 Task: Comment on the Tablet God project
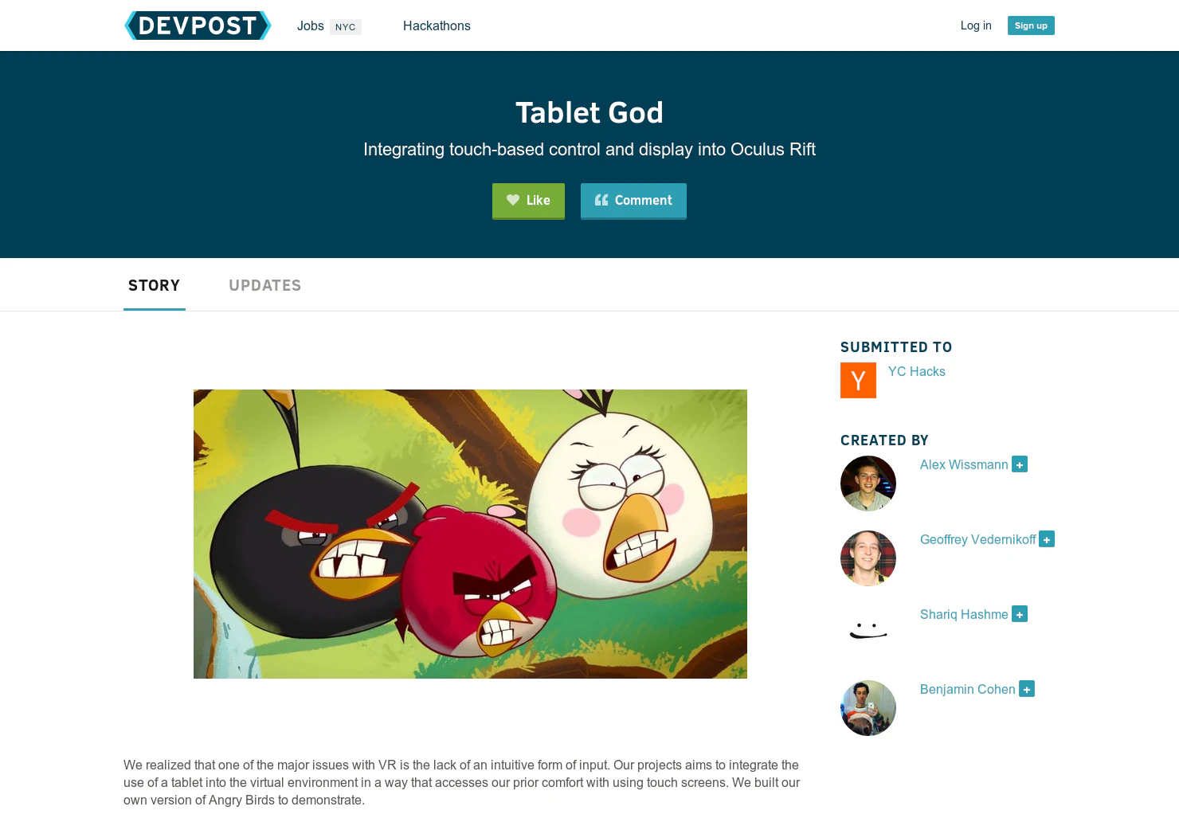[x=633, y=201]
